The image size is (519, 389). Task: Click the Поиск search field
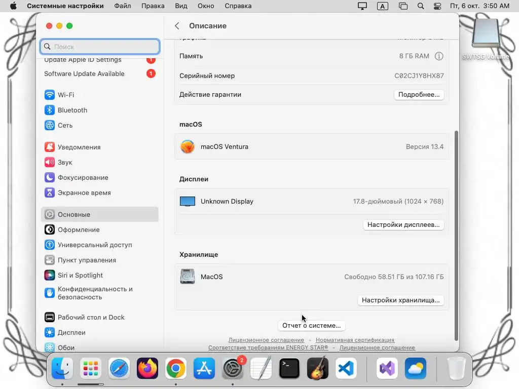(x=100, y=47)
